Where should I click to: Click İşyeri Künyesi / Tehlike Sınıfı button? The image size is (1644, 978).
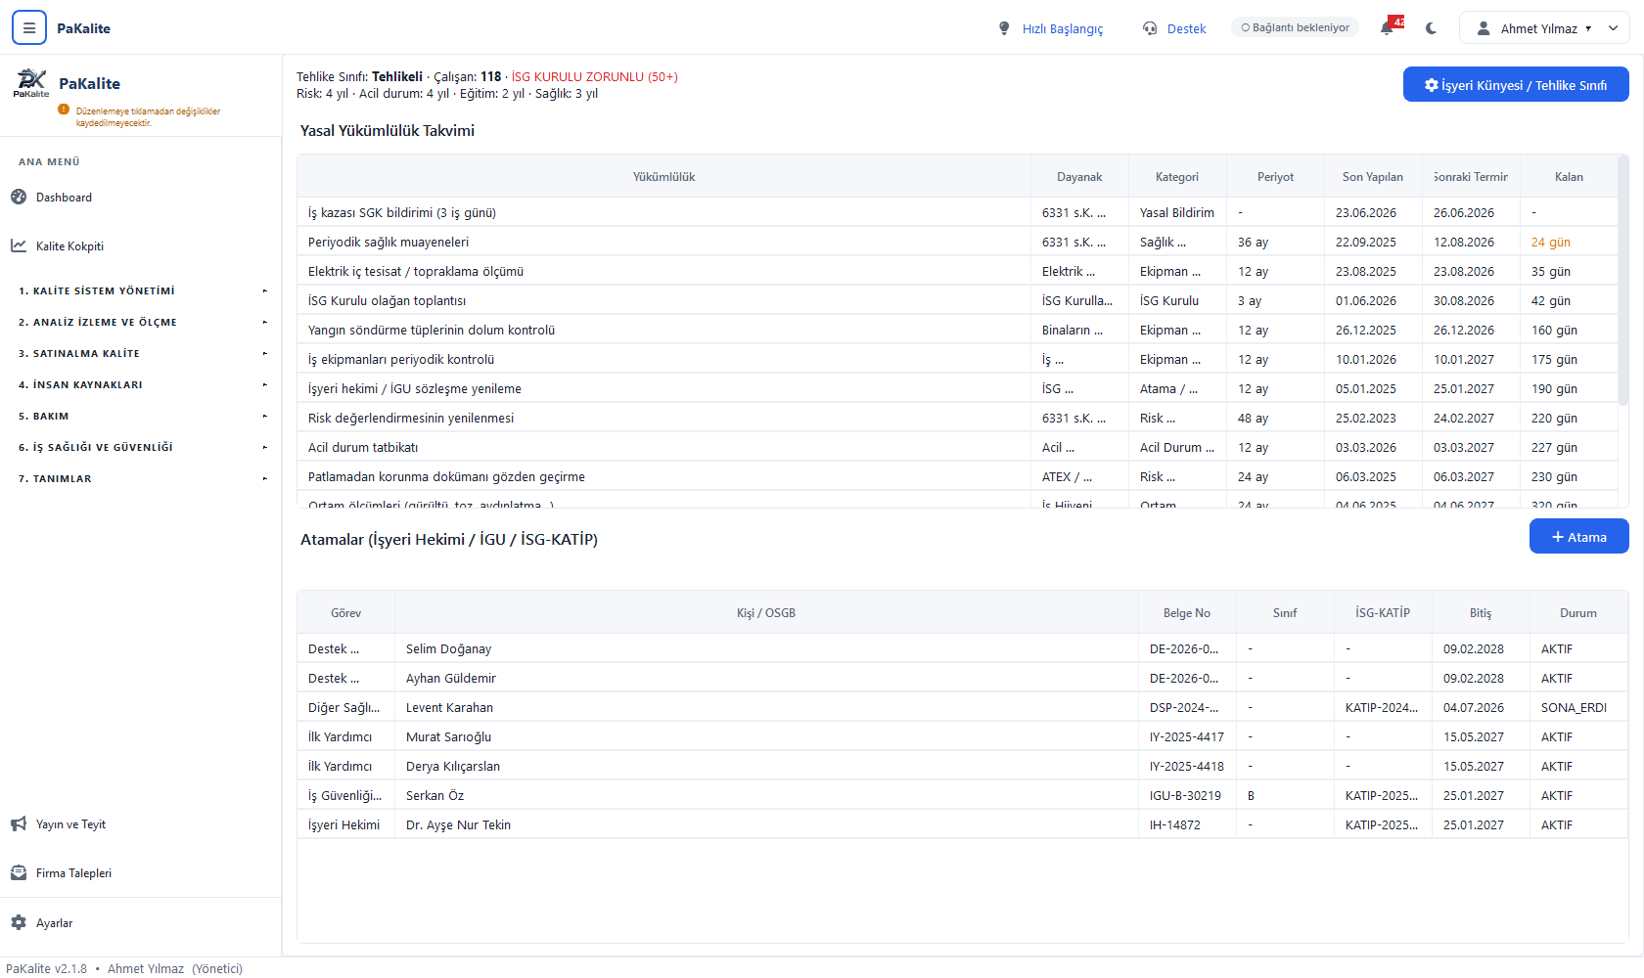(x=1516, y=85)
